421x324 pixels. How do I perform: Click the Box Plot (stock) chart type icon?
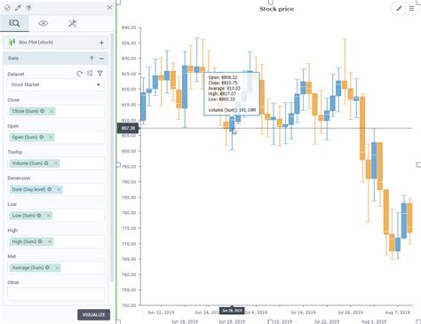coord(12,42)
